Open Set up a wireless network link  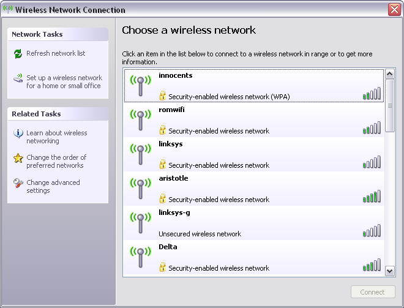coord(64,82)
